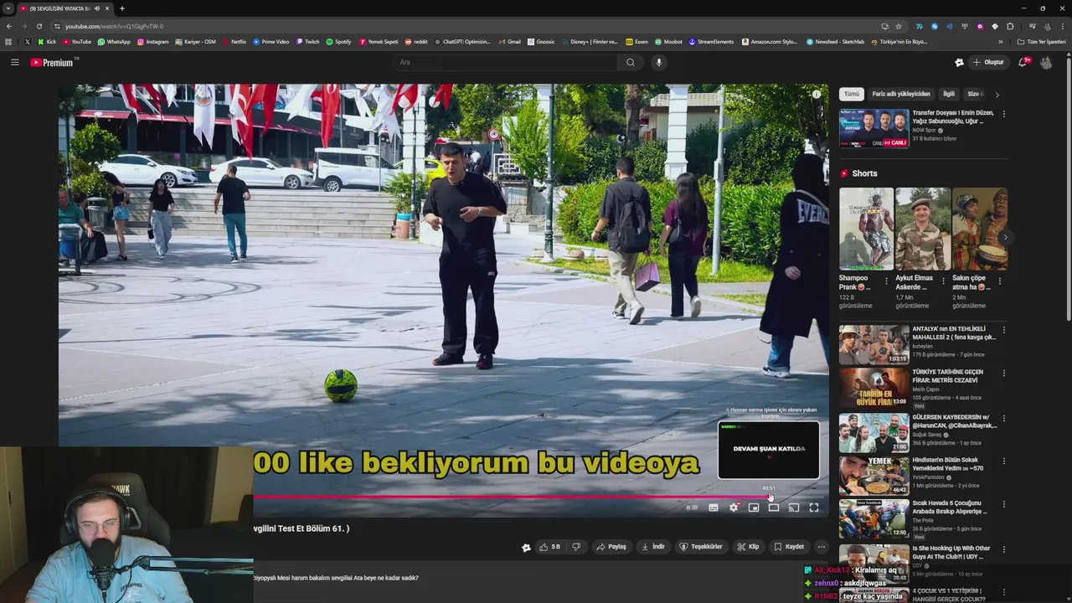Screen dimensions: 1072x603
Task: Click the search magnifier button
Action: (x=631, y=62)
